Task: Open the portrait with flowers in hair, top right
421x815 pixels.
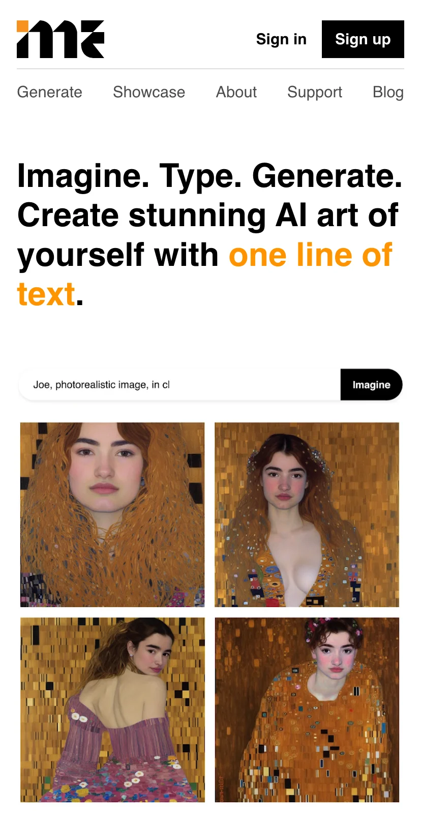Action: (307, 514)
